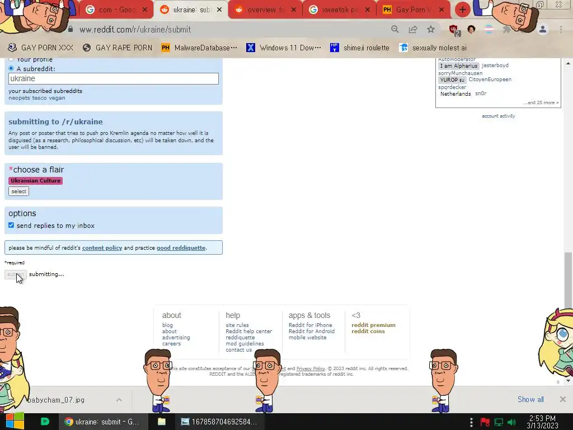Open babycham_07.jpg from downloads bar
This screenshot has width=573, height=430.
(x=55, y=400)
